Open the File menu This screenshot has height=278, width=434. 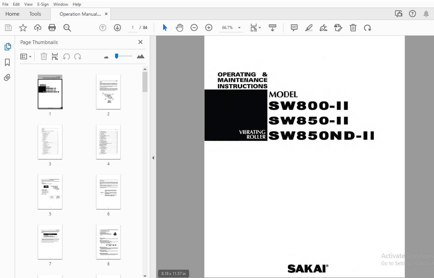click(5, 4)
